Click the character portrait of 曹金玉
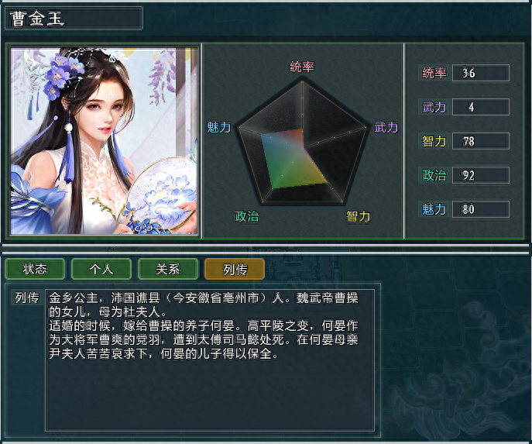Viewport: 532px width, 444px height. click(104, 141)
